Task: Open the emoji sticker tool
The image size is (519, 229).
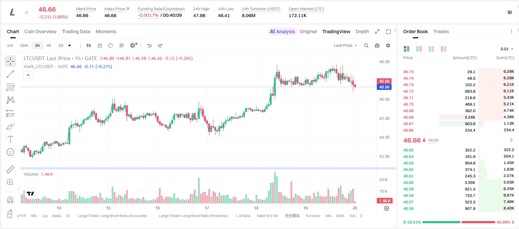Action: (10, 152)
